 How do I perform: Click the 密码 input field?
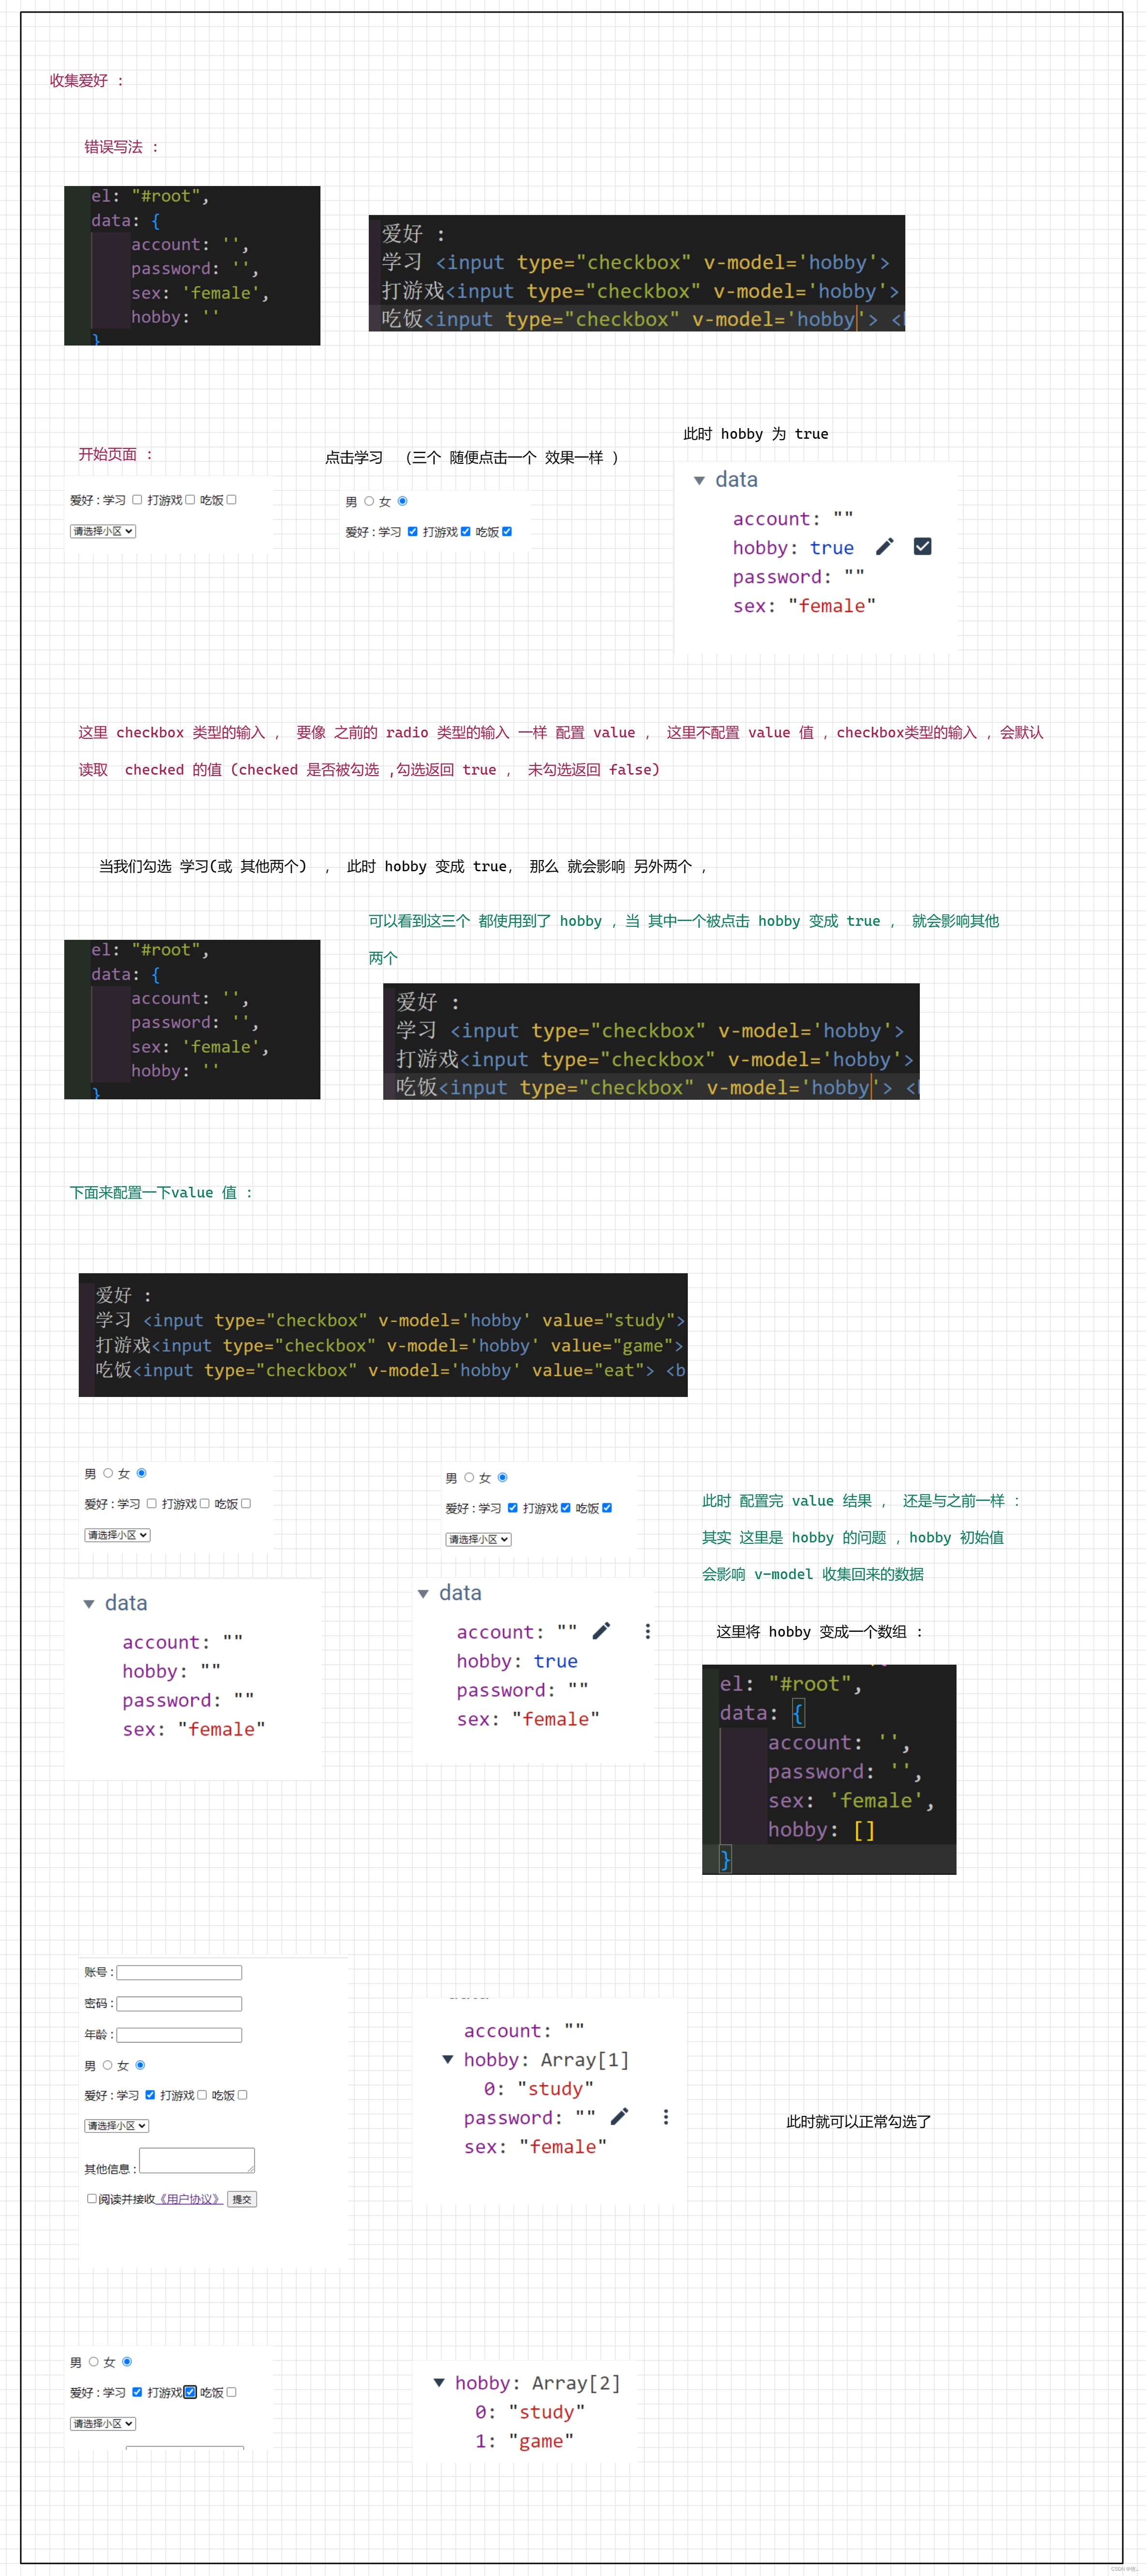pyautogui.click(x=179, y=2003)
